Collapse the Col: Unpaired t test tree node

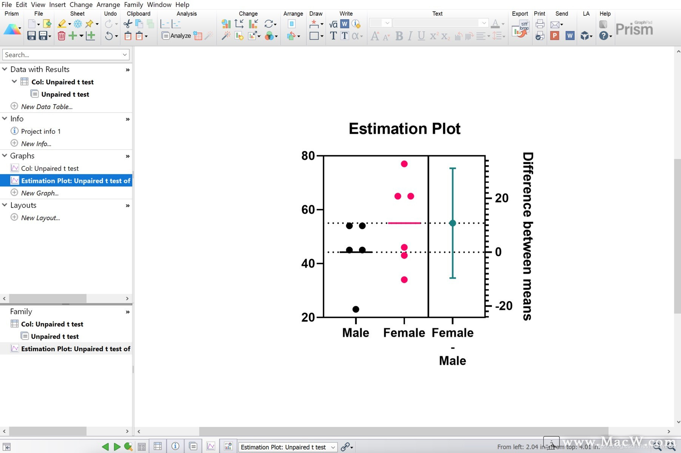coord(14,82)
